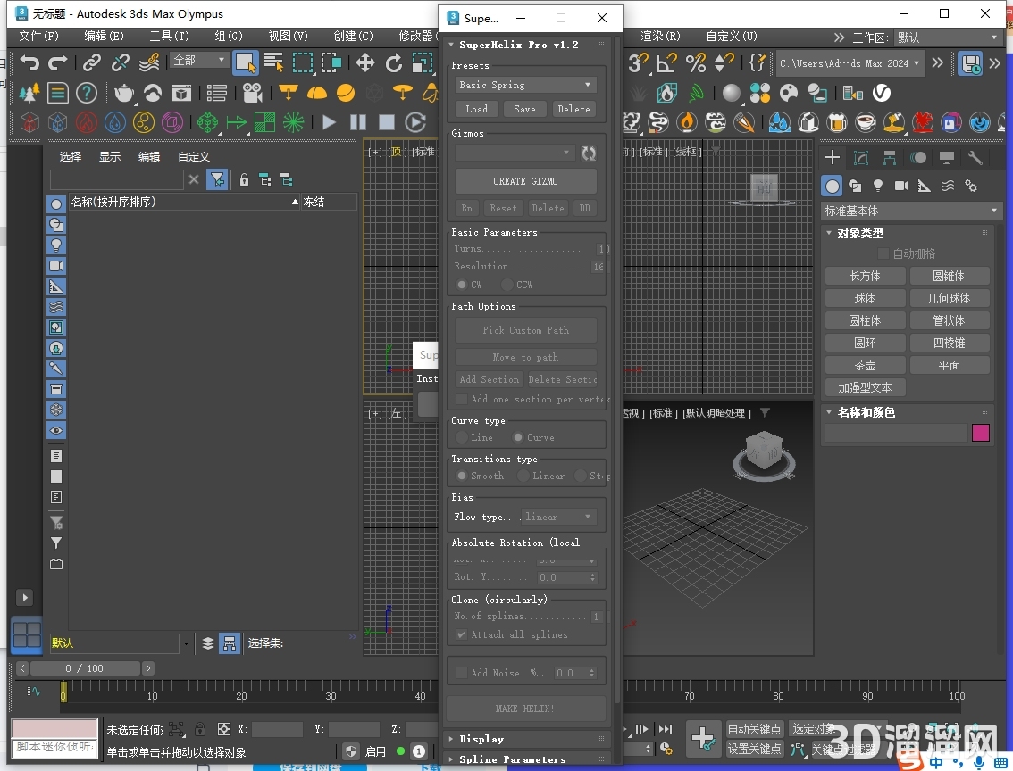
Task: Open the 渲染(R) menu
Action: tap(660, 36)
